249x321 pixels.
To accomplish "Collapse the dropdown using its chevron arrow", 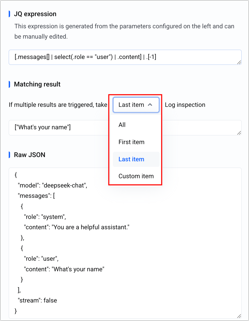I will (x=150, y=105).
